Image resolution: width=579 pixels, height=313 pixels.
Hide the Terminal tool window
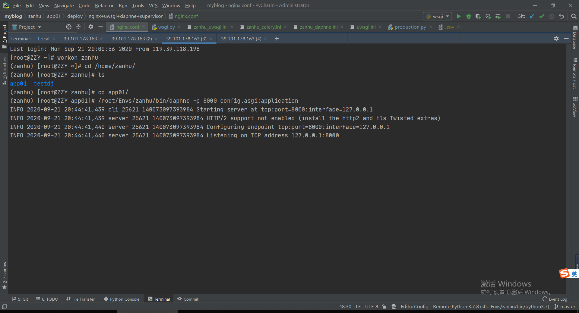(566, 39)
